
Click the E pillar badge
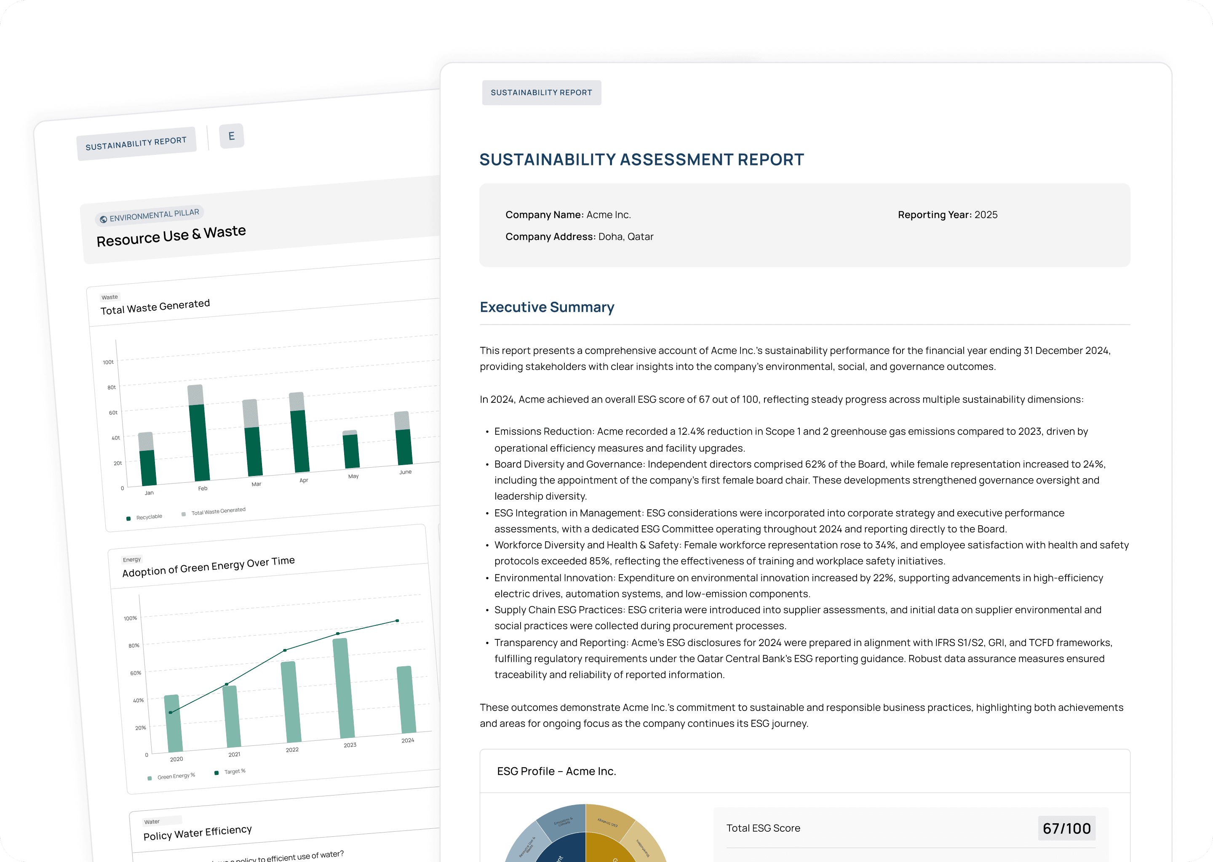(x=232, y=136)
